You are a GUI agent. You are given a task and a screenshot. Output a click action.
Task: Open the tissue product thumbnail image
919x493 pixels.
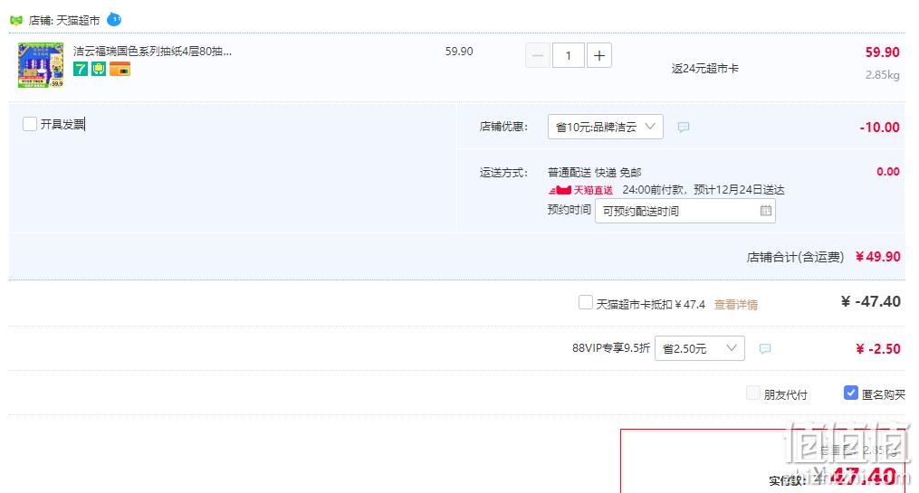point(41,65)
